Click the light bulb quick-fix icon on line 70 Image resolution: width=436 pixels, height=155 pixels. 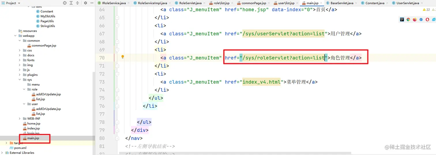[x=123, y=57]
